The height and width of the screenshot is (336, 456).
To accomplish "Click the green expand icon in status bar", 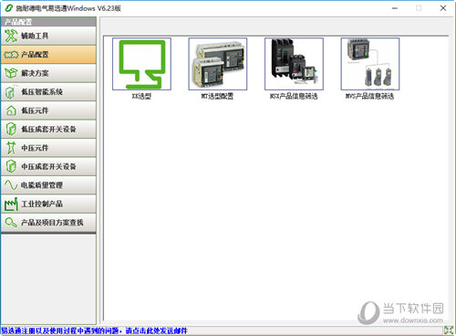I will click(x=449, y=331).
